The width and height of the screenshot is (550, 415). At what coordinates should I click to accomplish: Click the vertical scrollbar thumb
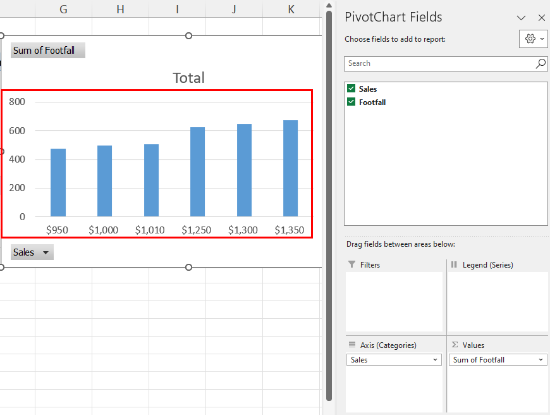[329, 206]
